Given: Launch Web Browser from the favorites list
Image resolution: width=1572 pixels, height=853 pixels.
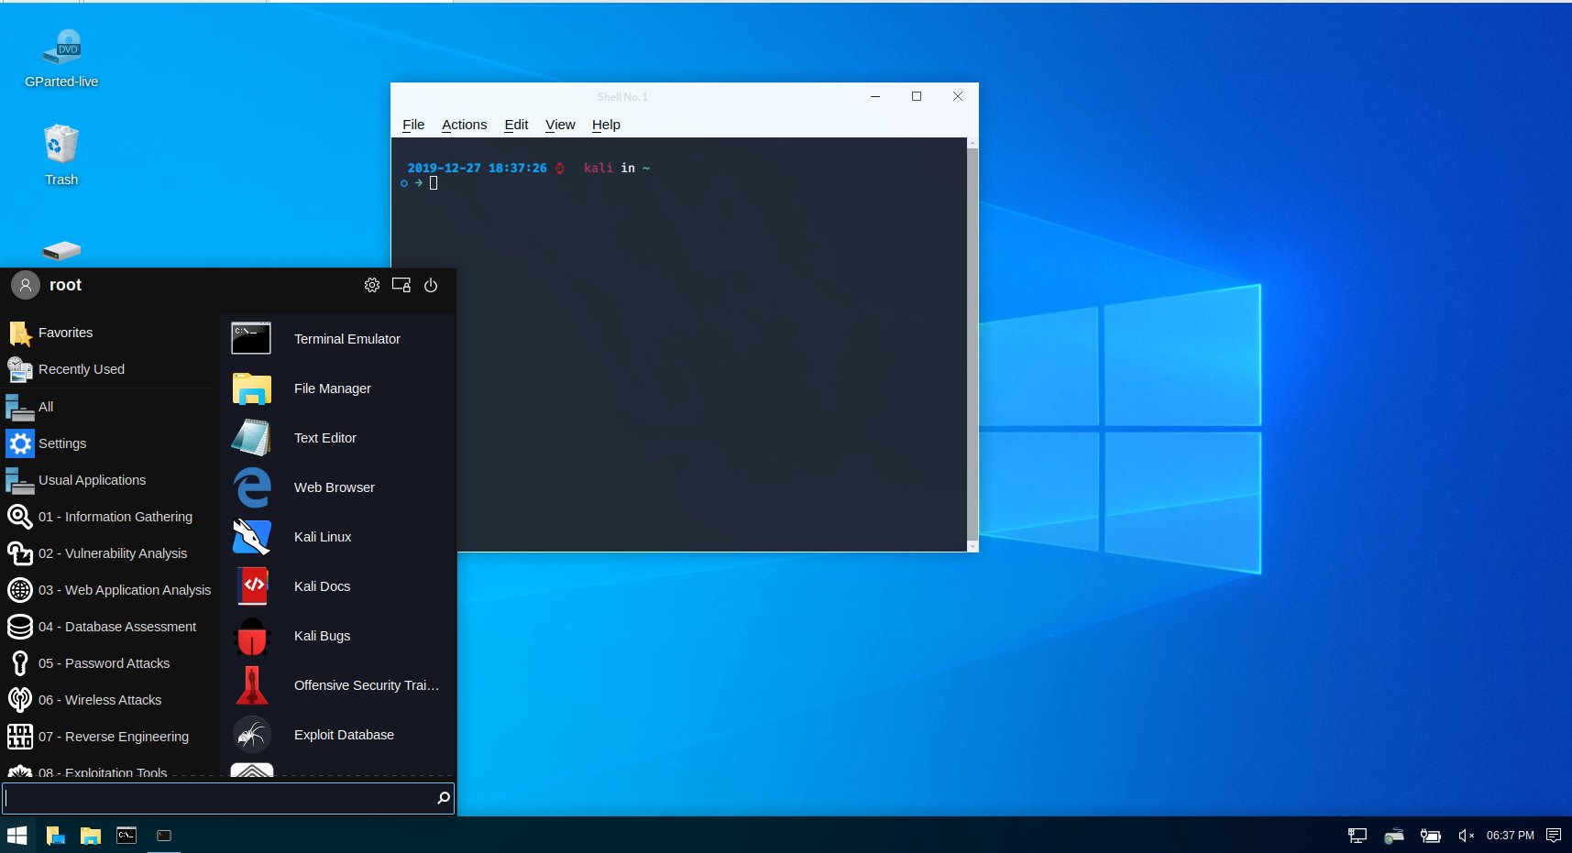Looking at the screenshot, I should coord(337,487).
